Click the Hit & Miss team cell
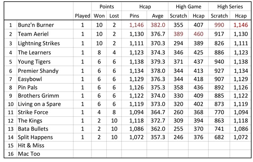The height and width of the screenshot is (162, 253). click(45, 146)
